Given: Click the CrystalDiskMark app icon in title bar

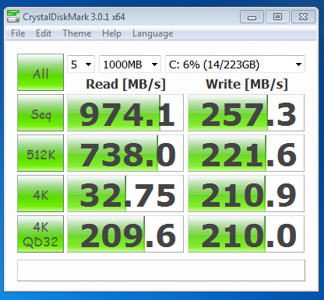Looking at the screenshot, I should [13, 16].
